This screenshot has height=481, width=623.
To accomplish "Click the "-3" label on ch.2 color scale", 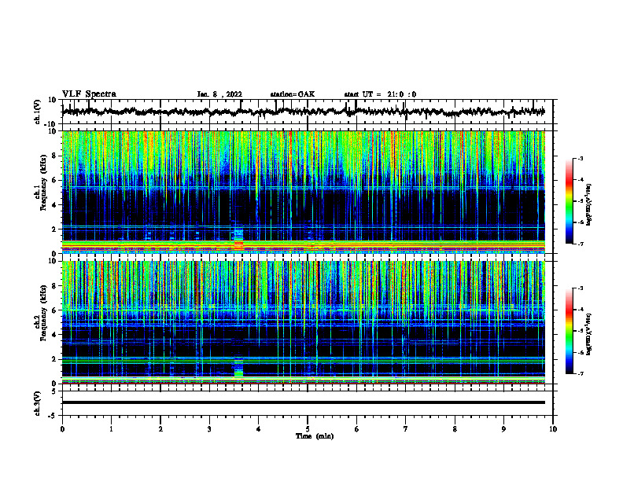I will (x=580, y=288).
